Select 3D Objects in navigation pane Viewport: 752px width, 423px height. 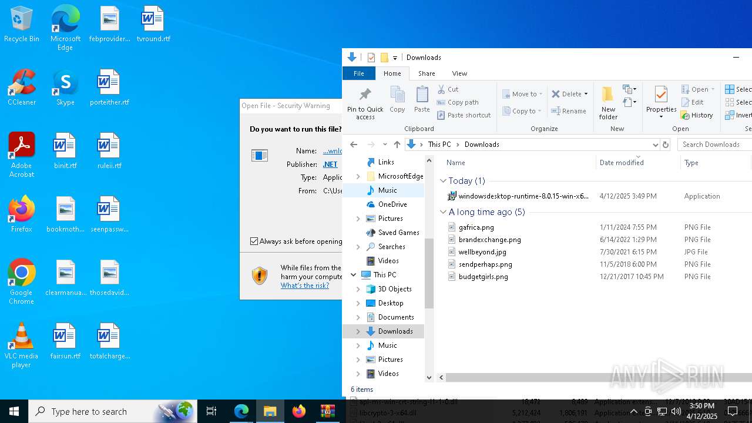click(x=394, y=289)
